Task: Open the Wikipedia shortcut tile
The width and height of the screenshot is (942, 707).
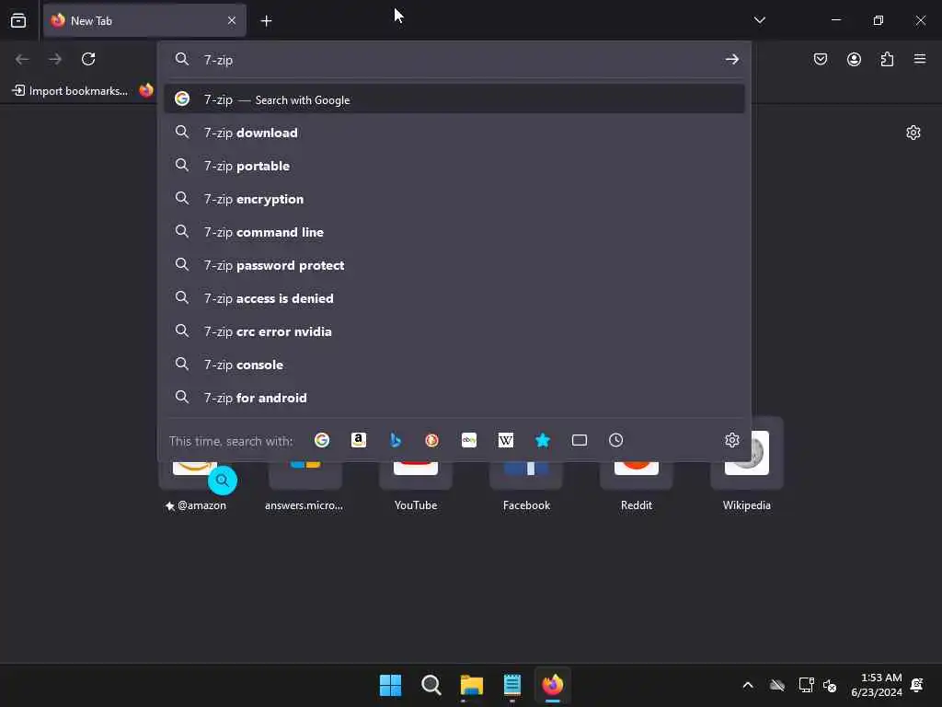Action: pos(747,466)
